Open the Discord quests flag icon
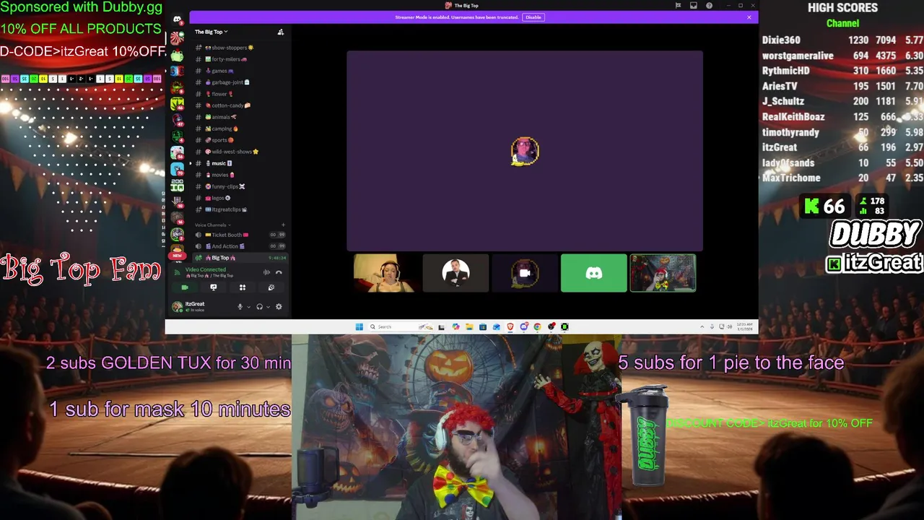This screenshot has height=520, width=924. 678,6
